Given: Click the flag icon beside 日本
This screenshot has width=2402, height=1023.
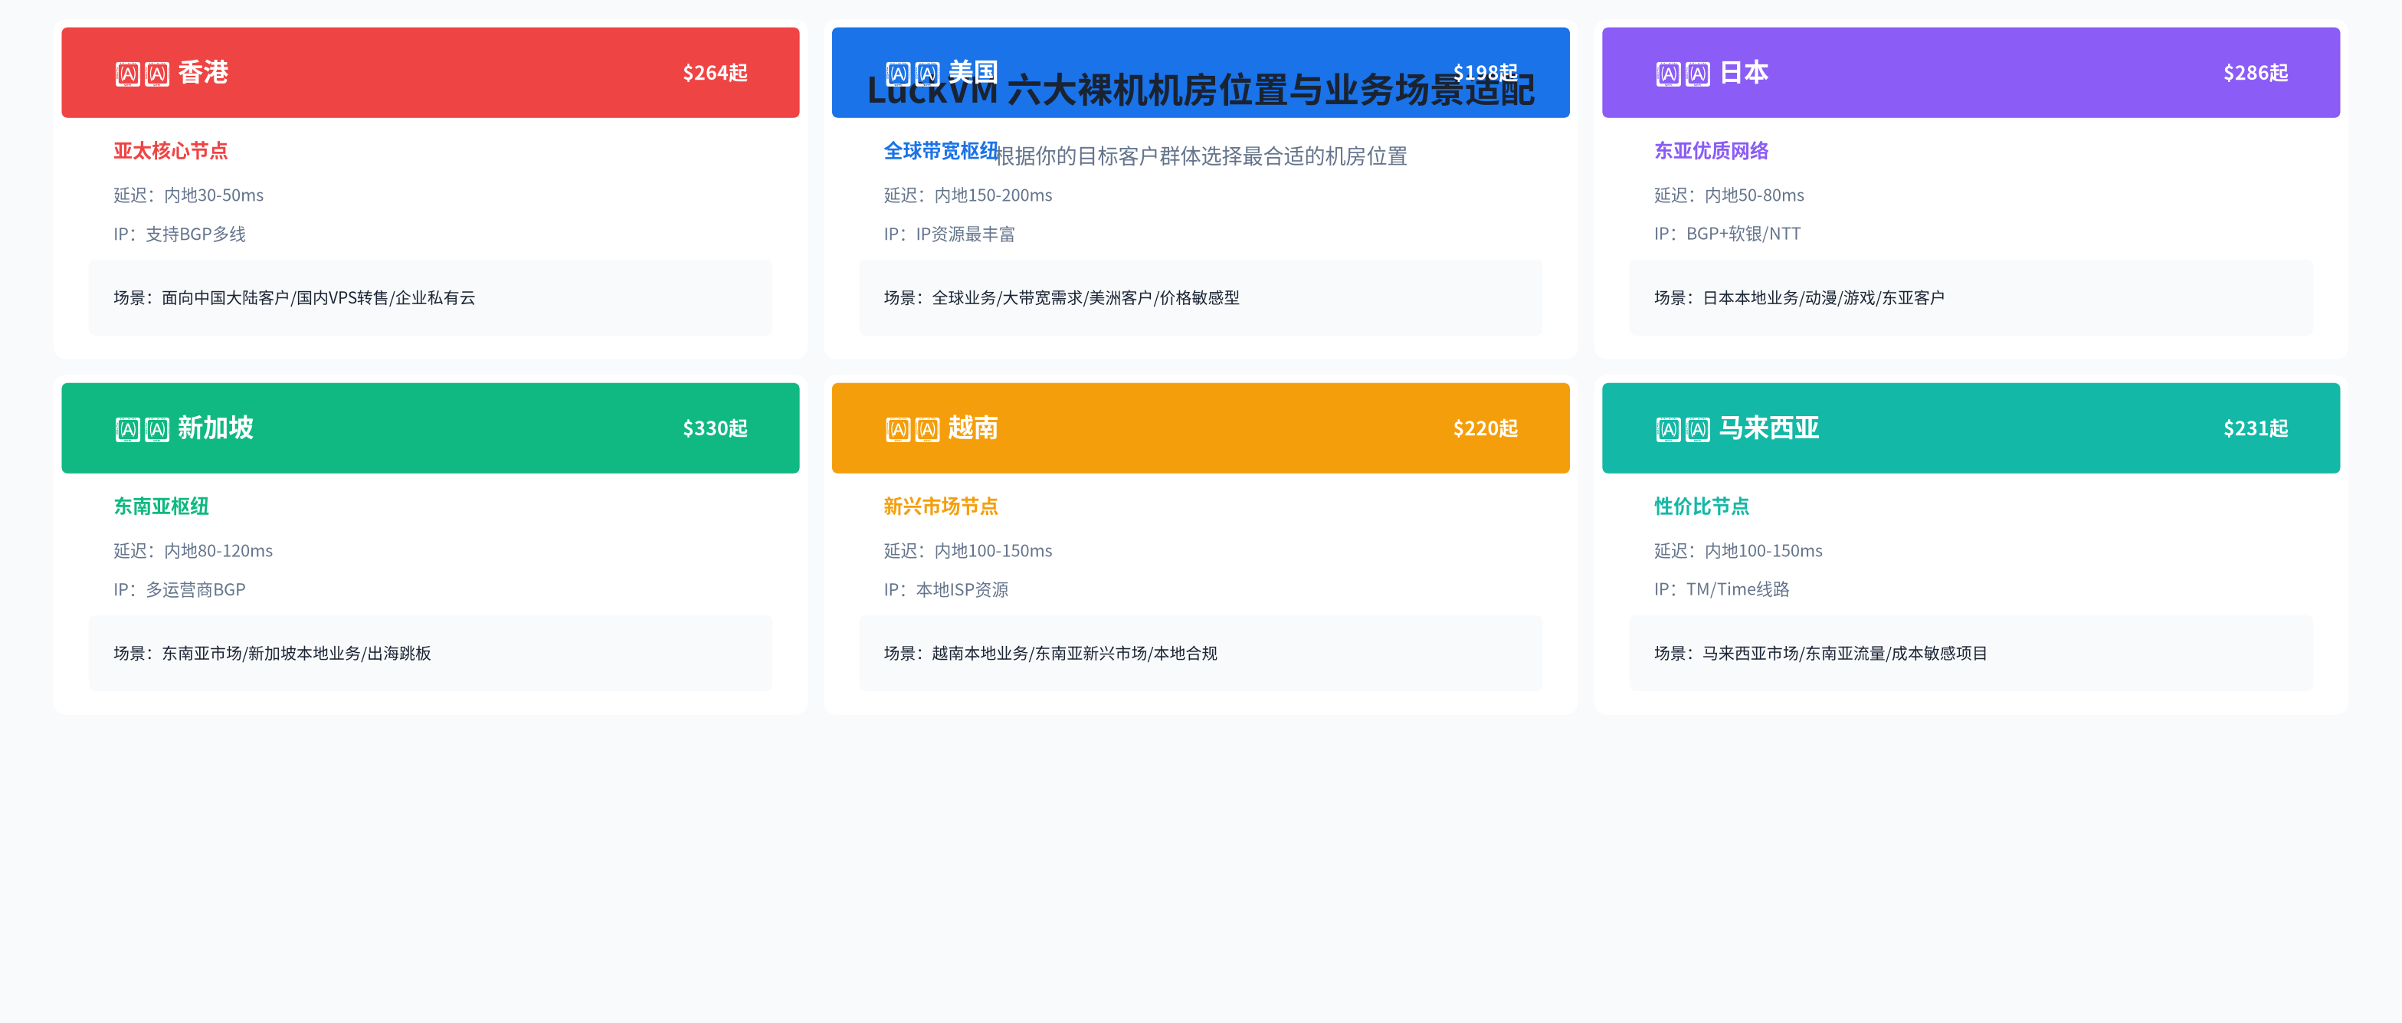Looking at the screenshot, I should coord(1683,74).
